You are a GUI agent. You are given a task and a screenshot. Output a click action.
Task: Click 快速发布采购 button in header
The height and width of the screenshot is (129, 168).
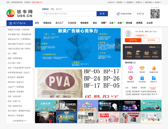coord(124,14)
